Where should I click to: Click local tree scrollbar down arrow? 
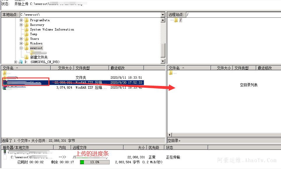point(163,61)
